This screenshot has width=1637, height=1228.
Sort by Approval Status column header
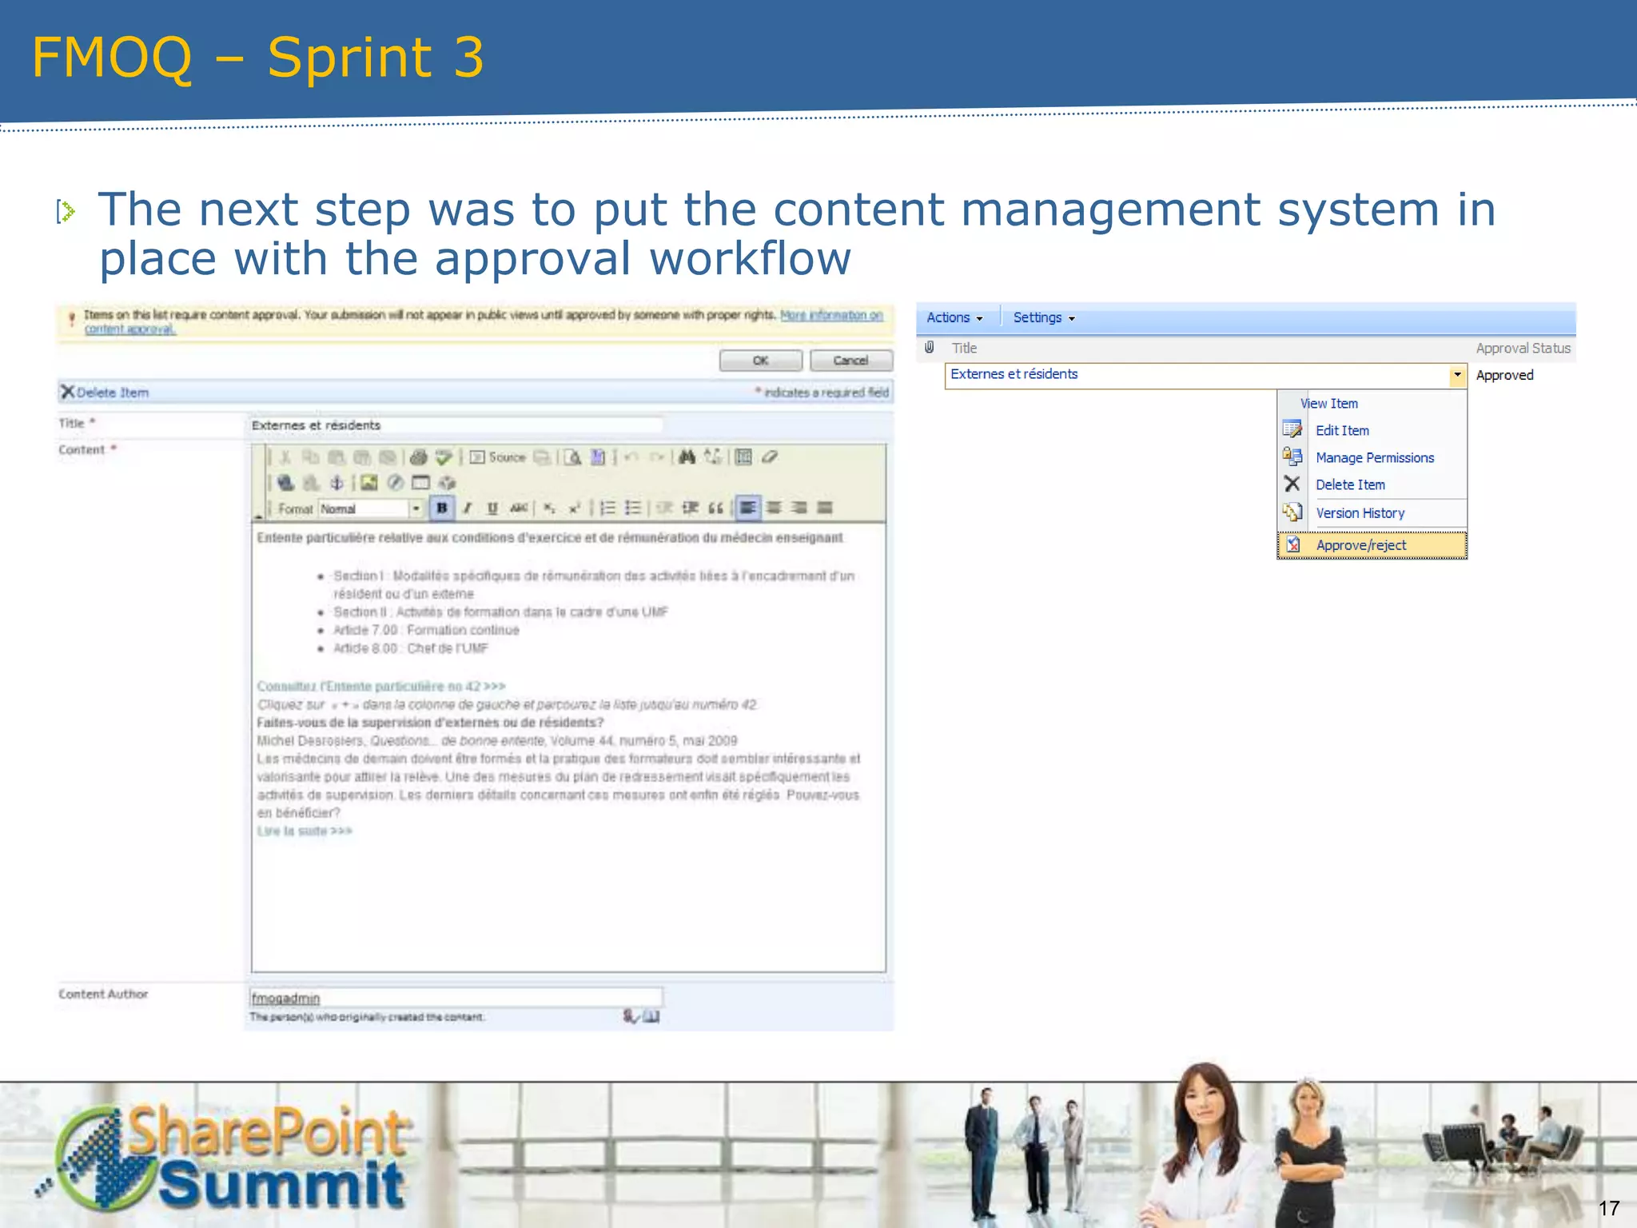click(x=1523, y=349)
